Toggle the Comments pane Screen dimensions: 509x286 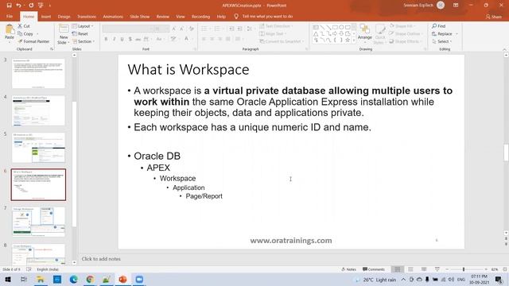(x=373, y=269)
